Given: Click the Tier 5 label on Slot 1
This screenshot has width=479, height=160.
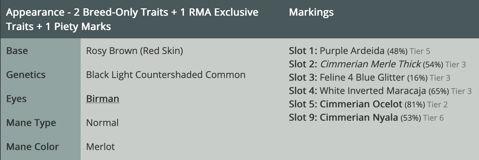Looking at the screenshot, I should [420, 51].
